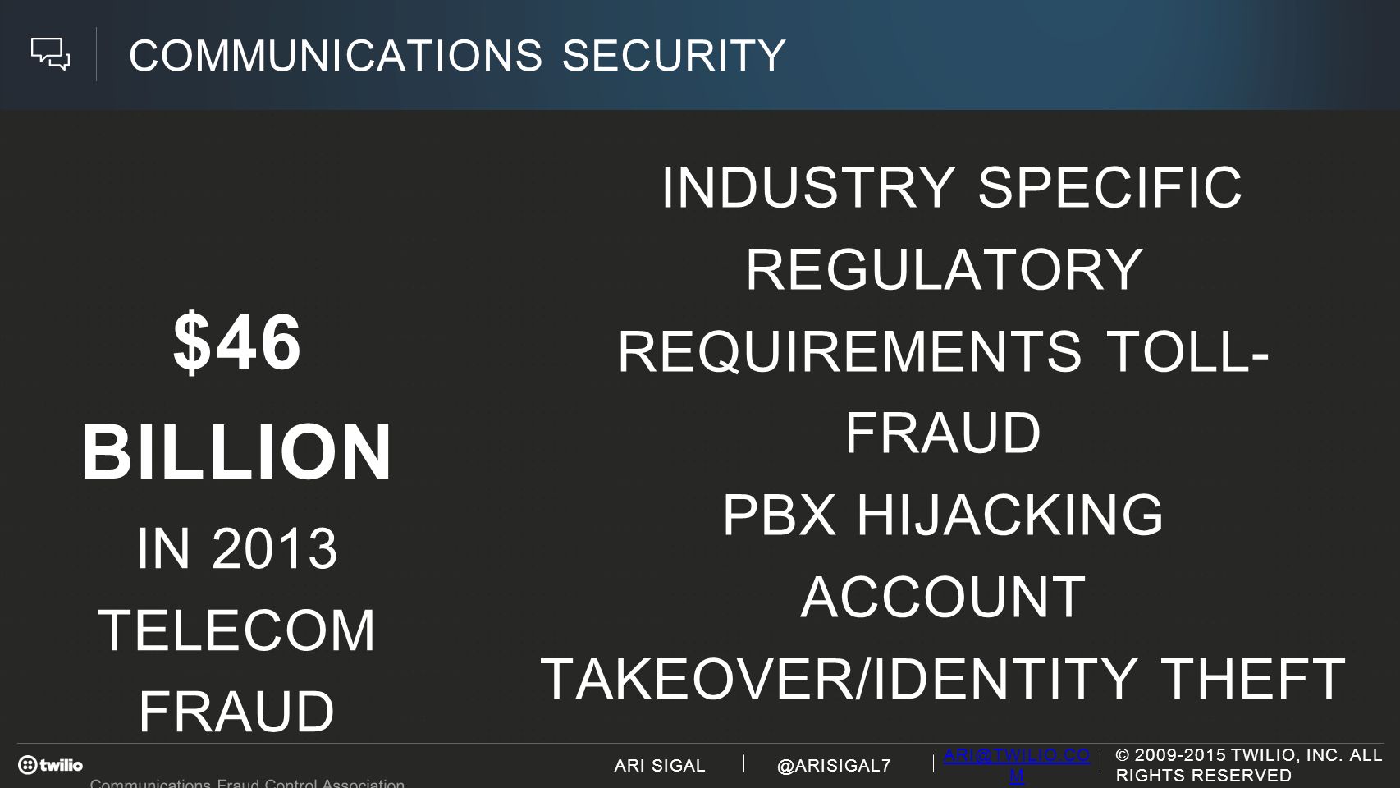Click the Communications Fraud Control Association citation
1400x788 pixels.
(x=247, y=783)
